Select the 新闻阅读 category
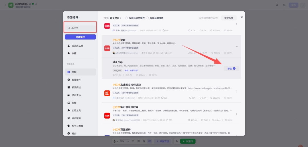The width and height of the screenshot is (308, 147). coord(80,87)
